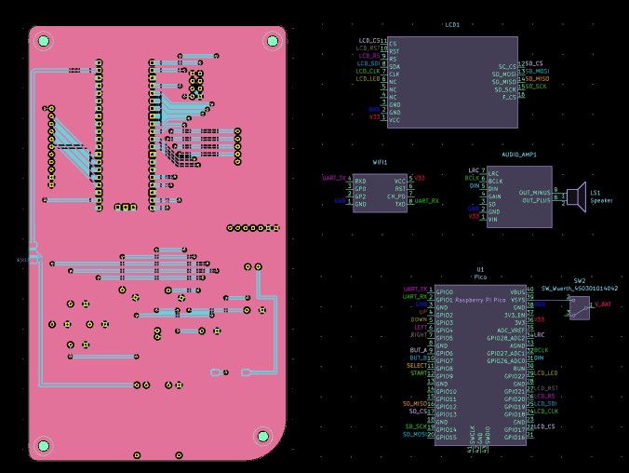
Task: Click the bottom-left mounting hole on the PCB
Action: click(44, 446)
